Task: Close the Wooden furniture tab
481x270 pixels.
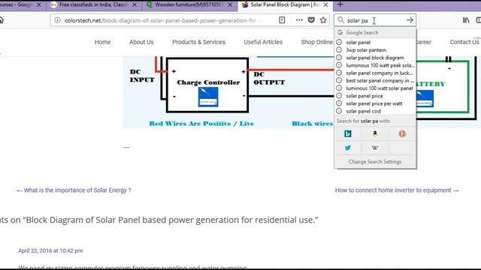Action: click(x=230, y=5)
